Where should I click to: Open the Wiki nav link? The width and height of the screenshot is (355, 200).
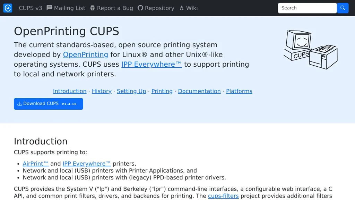[x=188, y=8]
